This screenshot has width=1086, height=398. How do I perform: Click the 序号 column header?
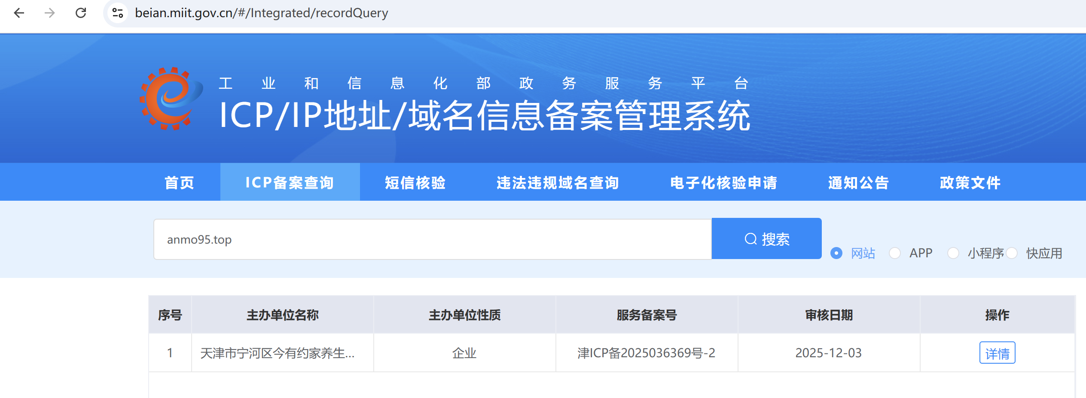coord(170,315)
